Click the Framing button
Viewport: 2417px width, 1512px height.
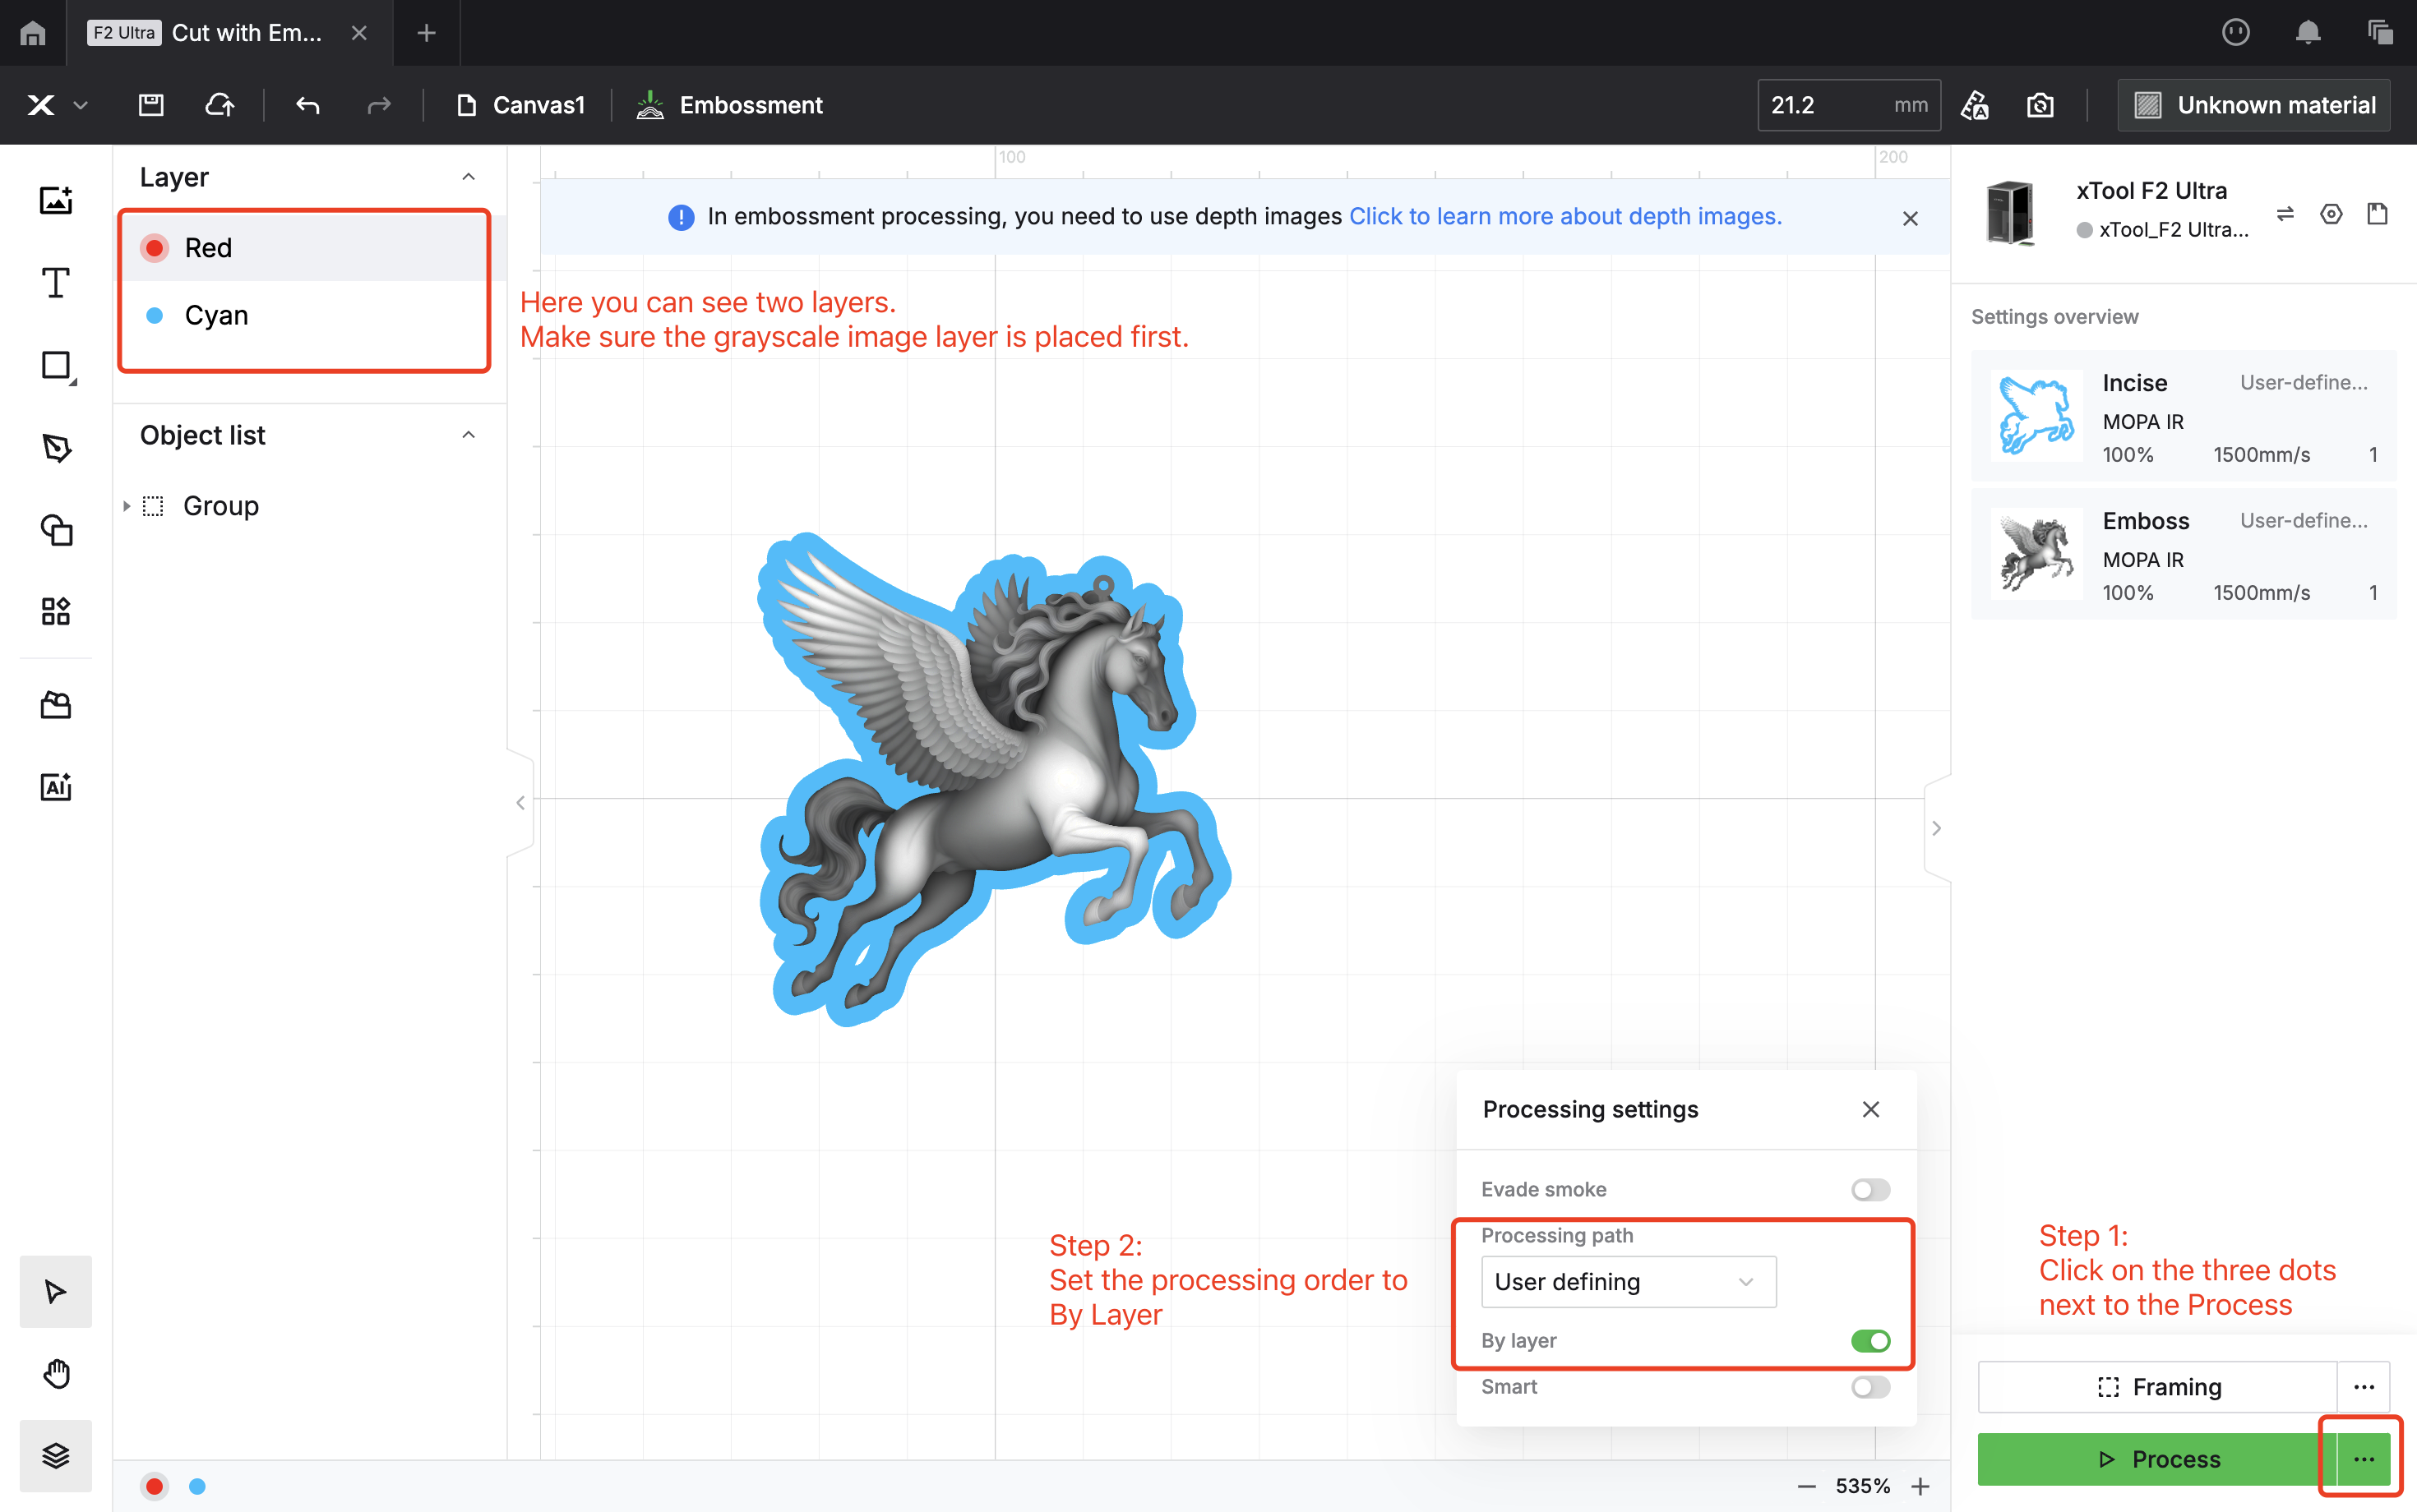coord(2157,1386)
